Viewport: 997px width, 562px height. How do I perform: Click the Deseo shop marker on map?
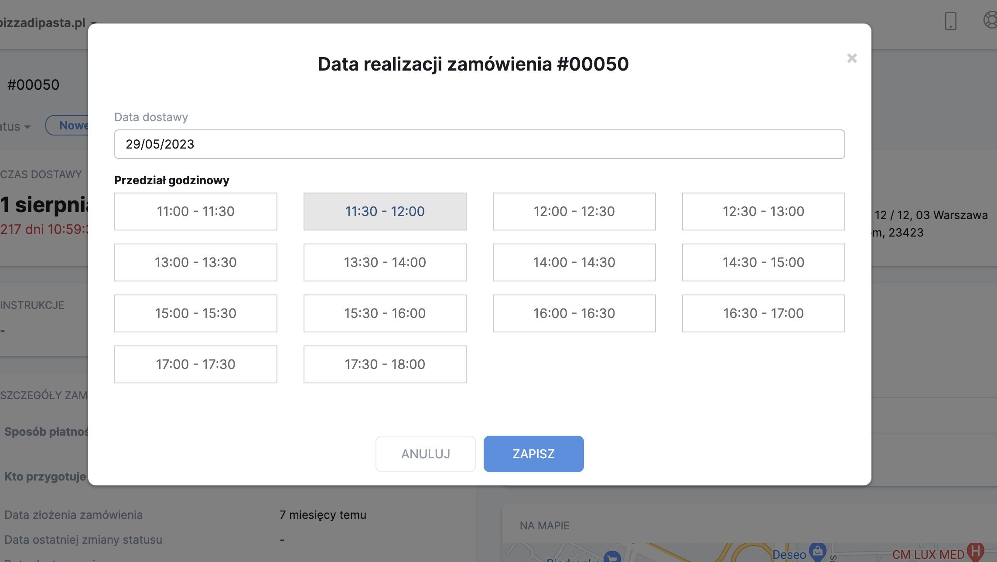pos(817,552)
